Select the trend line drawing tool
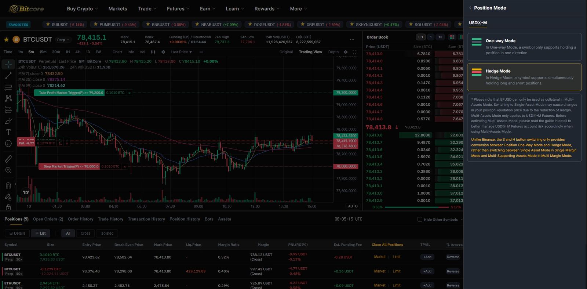The image size is (587, 289). (x=8, y=76)
